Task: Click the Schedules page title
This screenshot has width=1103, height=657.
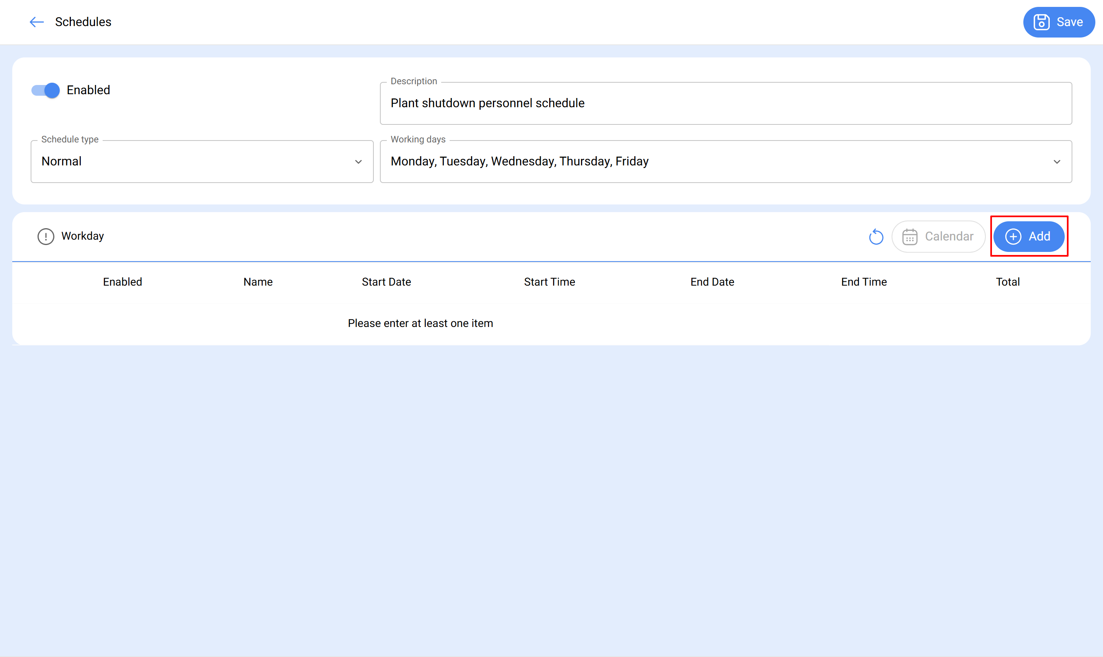Action: pyautogui.click(x=83, y=22)
